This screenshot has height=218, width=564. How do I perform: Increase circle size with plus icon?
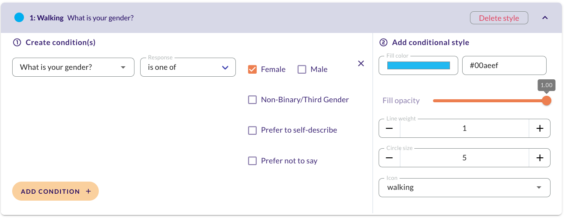pyautogui.click(x=540, y=158)
